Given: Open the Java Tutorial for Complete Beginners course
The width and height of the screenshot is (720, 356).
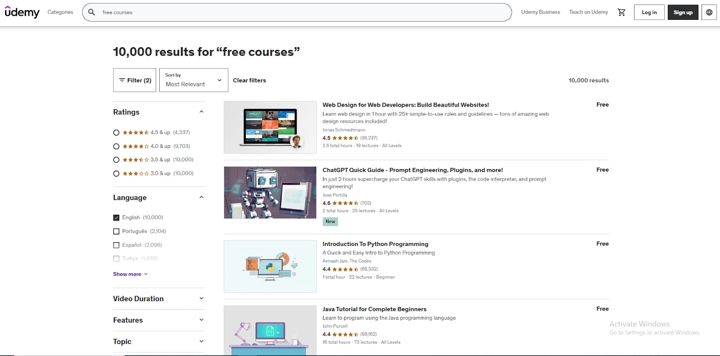Looking at the screenshot, I should point(374,309).
